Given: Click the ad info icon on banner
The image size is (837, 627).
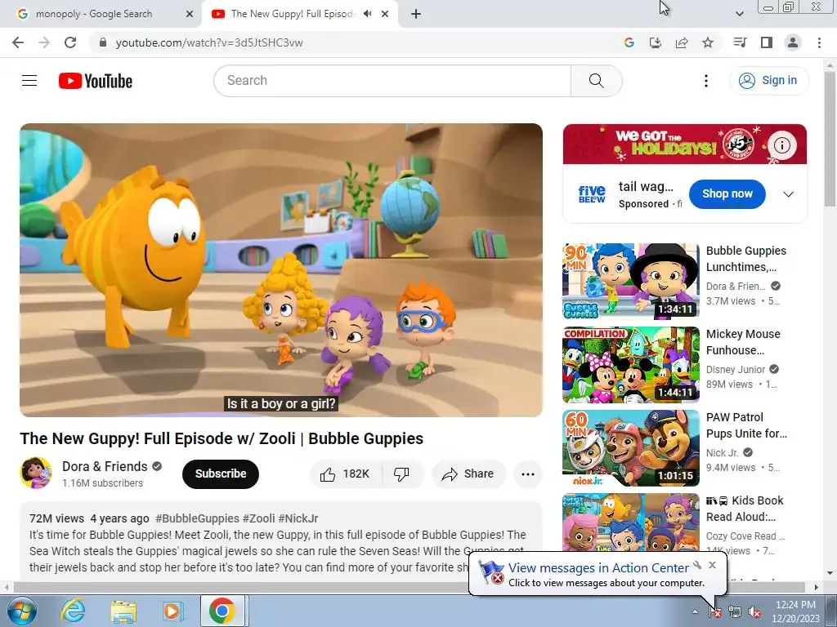Looking at the screenshot, I should pos(782,145).
